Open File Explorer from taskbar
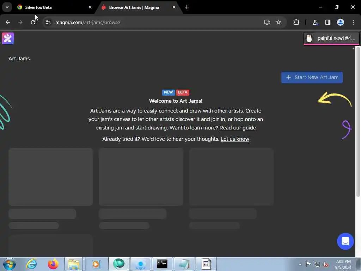Image resolution: width=361 pixels, height=271 pixels. [73, 264]
